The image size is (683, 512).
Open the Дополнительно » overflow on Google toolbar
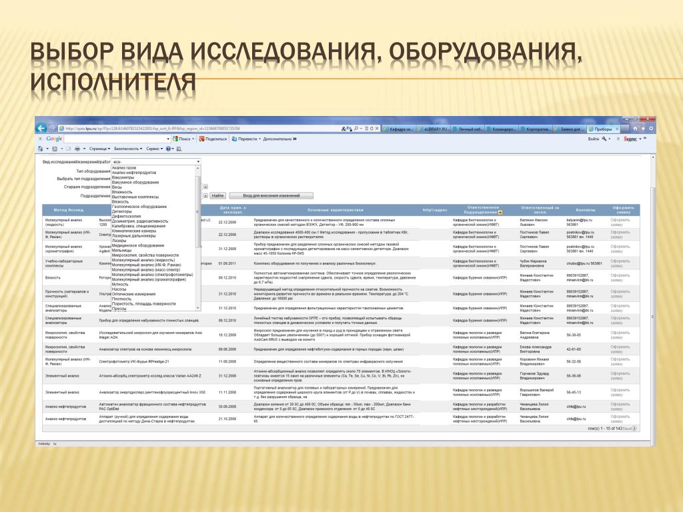coord(279,139)
